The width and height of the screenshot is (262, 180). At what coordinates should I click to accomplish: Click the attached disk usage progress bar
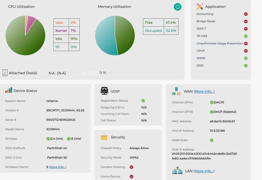point(90,73)
